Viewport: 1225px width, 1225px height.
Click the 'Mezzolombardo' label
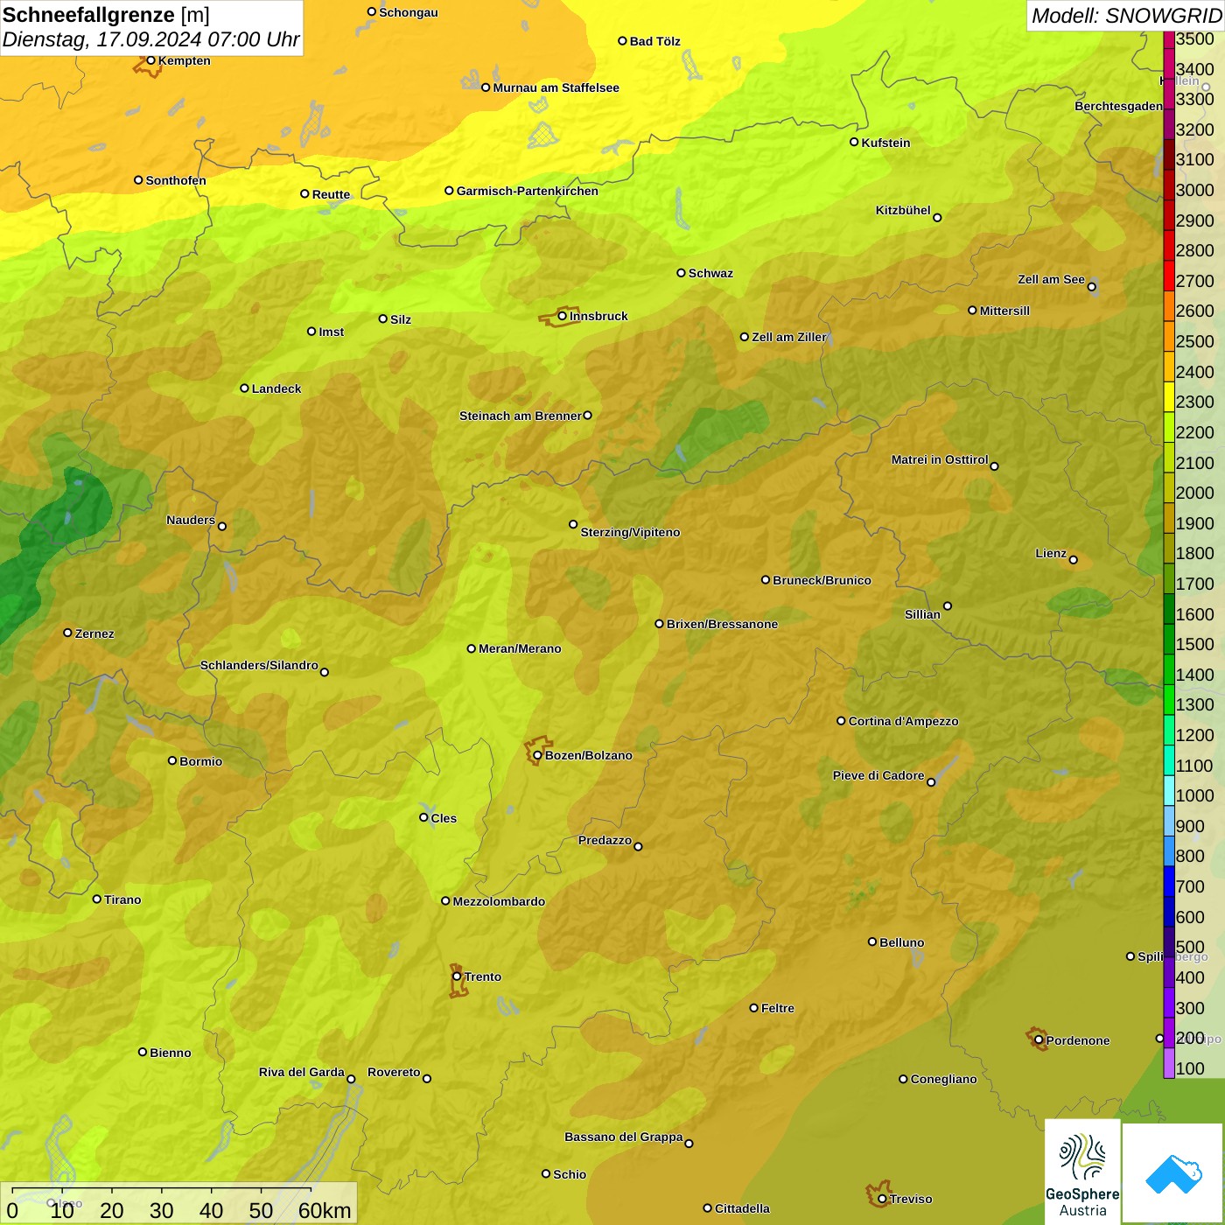pos(499,901)
